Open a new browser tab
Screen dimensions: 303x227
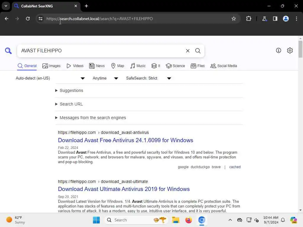point(86,6)
